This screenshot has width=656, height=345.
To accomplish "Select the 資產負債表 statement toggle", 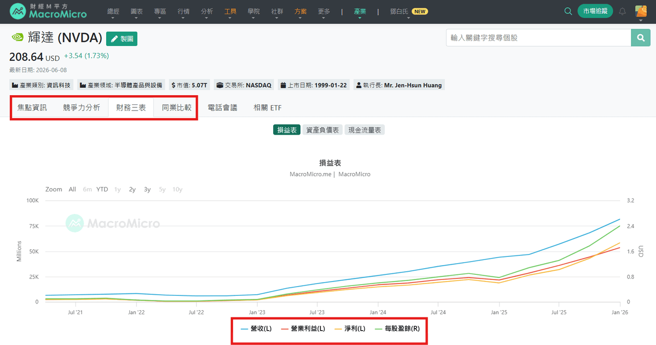I will click(322, 130).
